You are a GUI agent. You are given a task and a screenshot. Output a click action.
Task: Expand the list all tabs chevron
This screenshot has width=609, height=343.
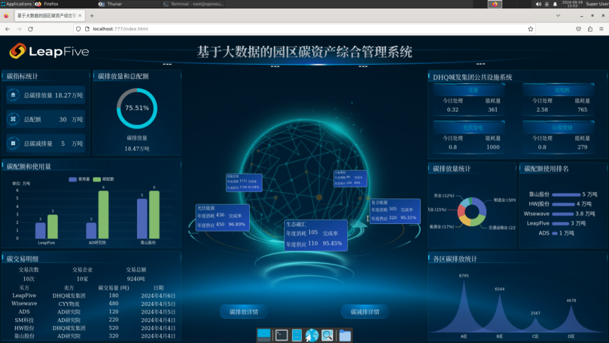coord(558,16)
